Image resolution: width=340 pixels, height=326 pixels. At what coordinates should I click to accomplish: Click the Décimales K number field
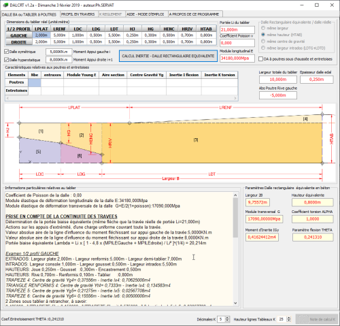click(222, 319)
